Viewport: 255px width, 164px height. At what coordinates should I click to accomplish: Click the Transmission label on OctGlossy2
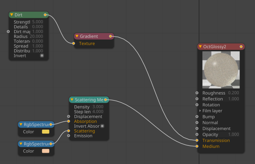[216, 140]
